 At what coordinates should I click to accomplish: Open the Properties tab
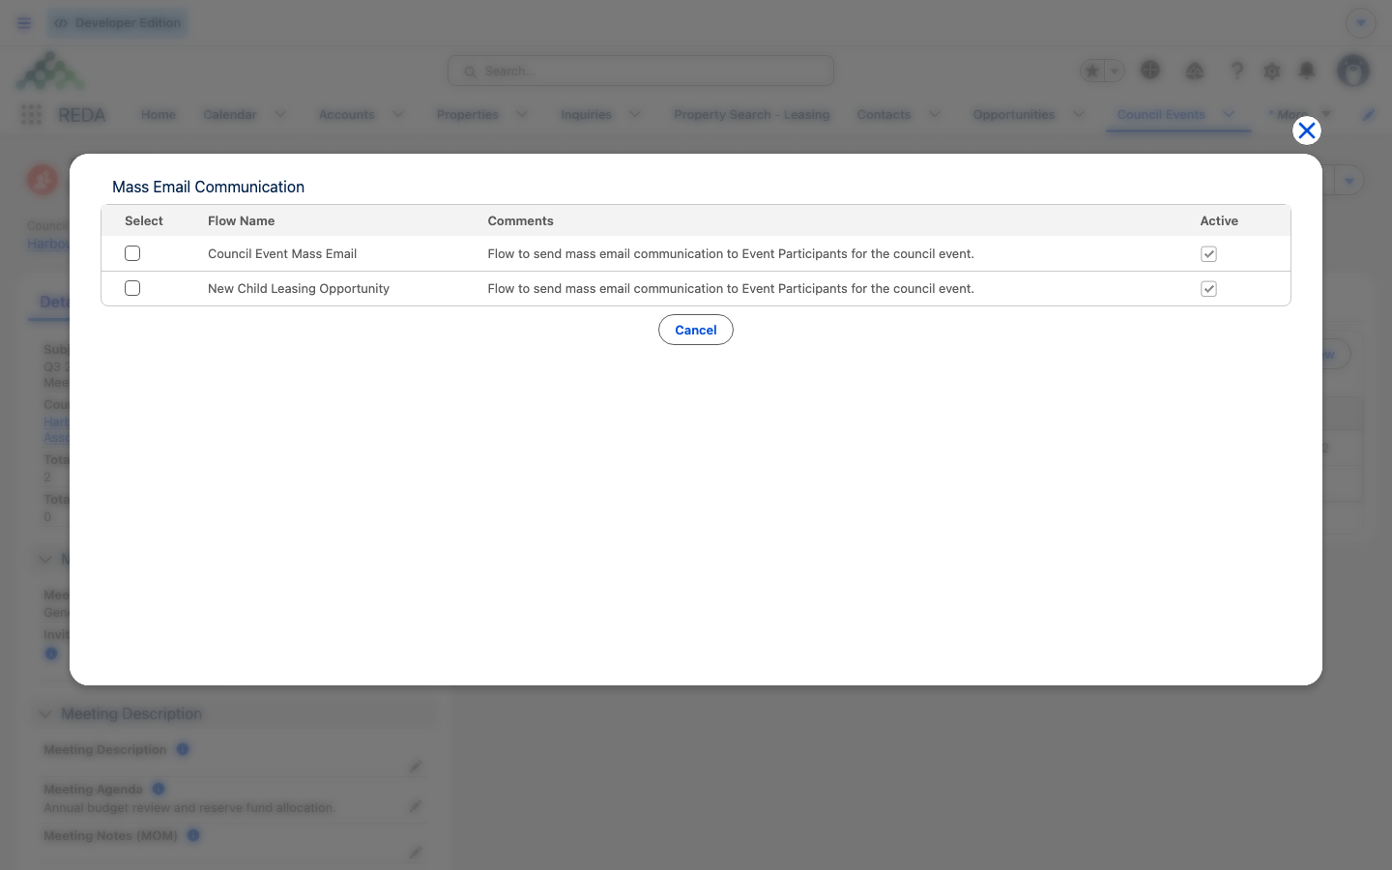click(468, 114)
